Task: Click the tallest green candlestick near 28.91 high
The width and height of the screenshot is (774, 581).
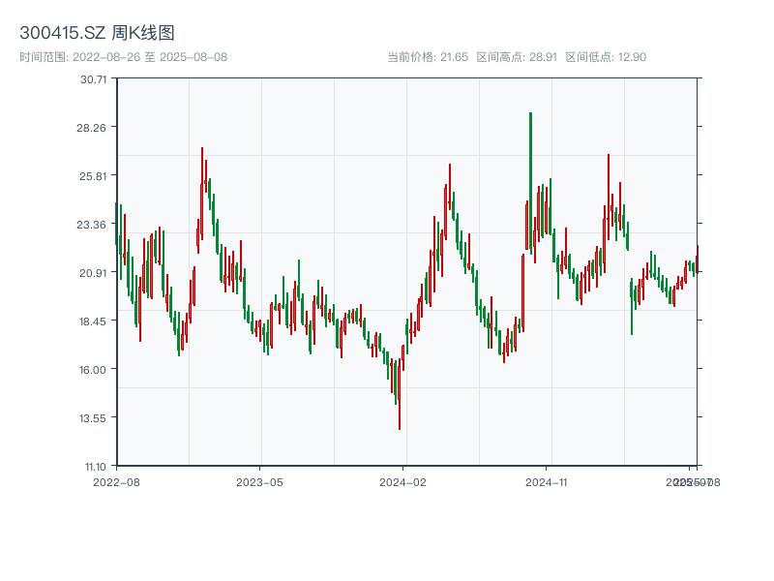Action: [x=530, y=183]
